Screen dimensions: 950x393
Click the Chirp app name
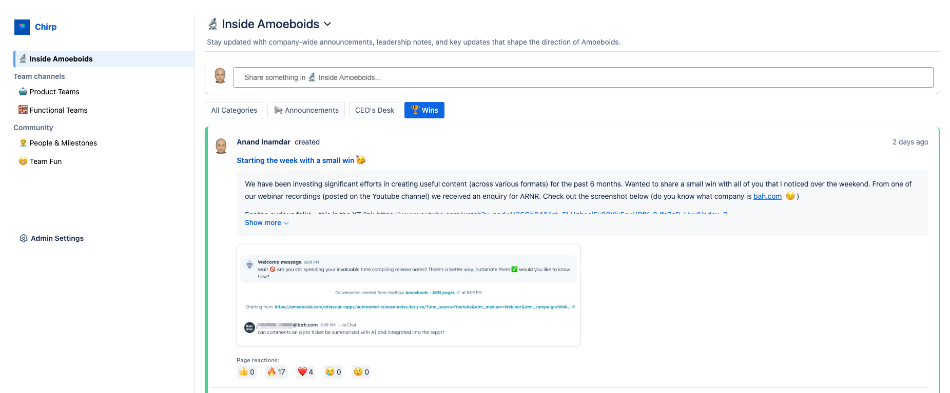(x=46, y=27)
